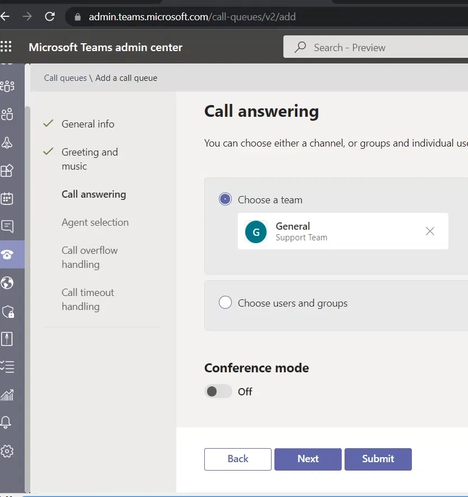Select Choose users and groups option
Image resolution: width=468 pixels, height=497 pixels.
225,303
